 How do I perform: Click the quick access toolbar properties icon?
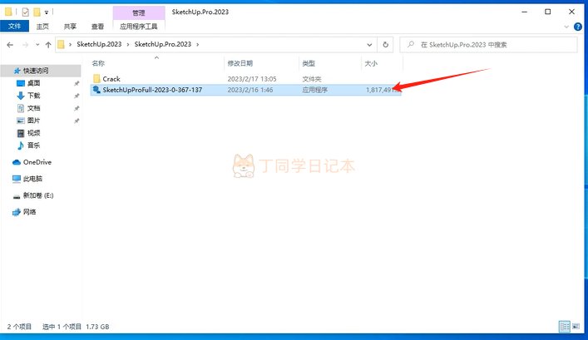pos(25,12)
